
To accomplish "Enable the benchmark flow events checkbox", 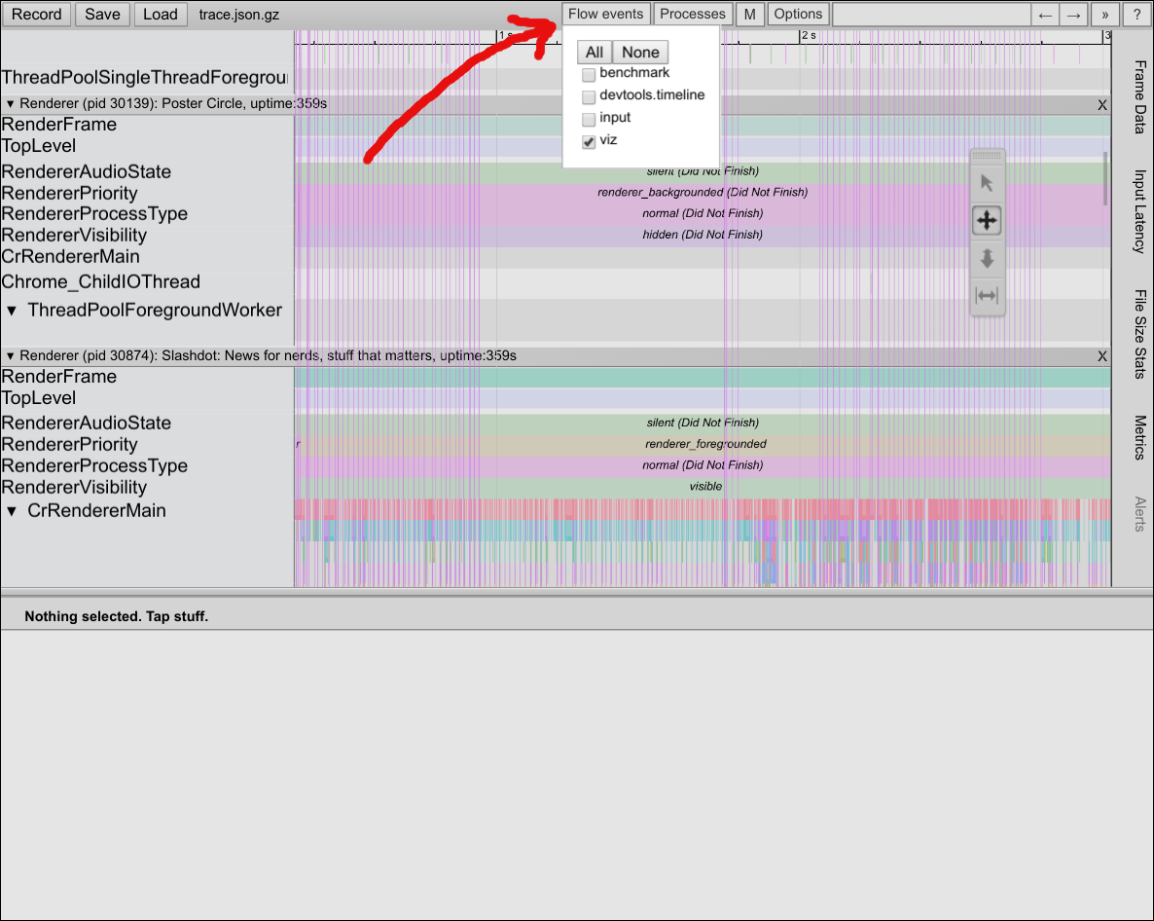I will (x=589, y=75).
